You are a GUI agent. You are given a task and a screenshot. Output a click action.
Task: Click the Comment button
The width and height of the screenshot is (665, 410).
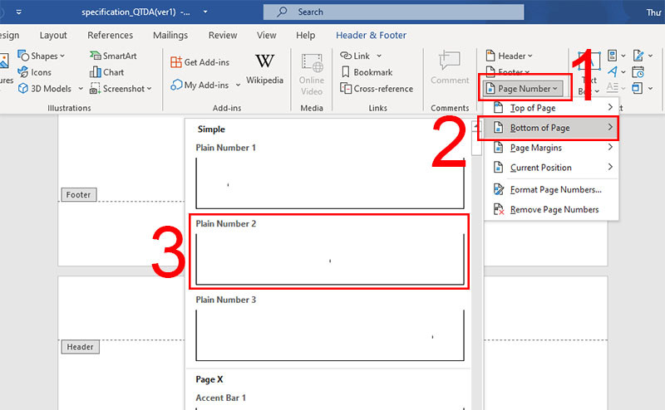coord(450,68)
